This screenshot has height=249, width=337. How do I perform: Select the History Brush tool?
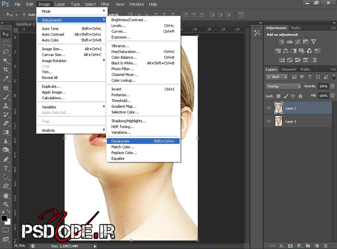click(x=6, y=114)
